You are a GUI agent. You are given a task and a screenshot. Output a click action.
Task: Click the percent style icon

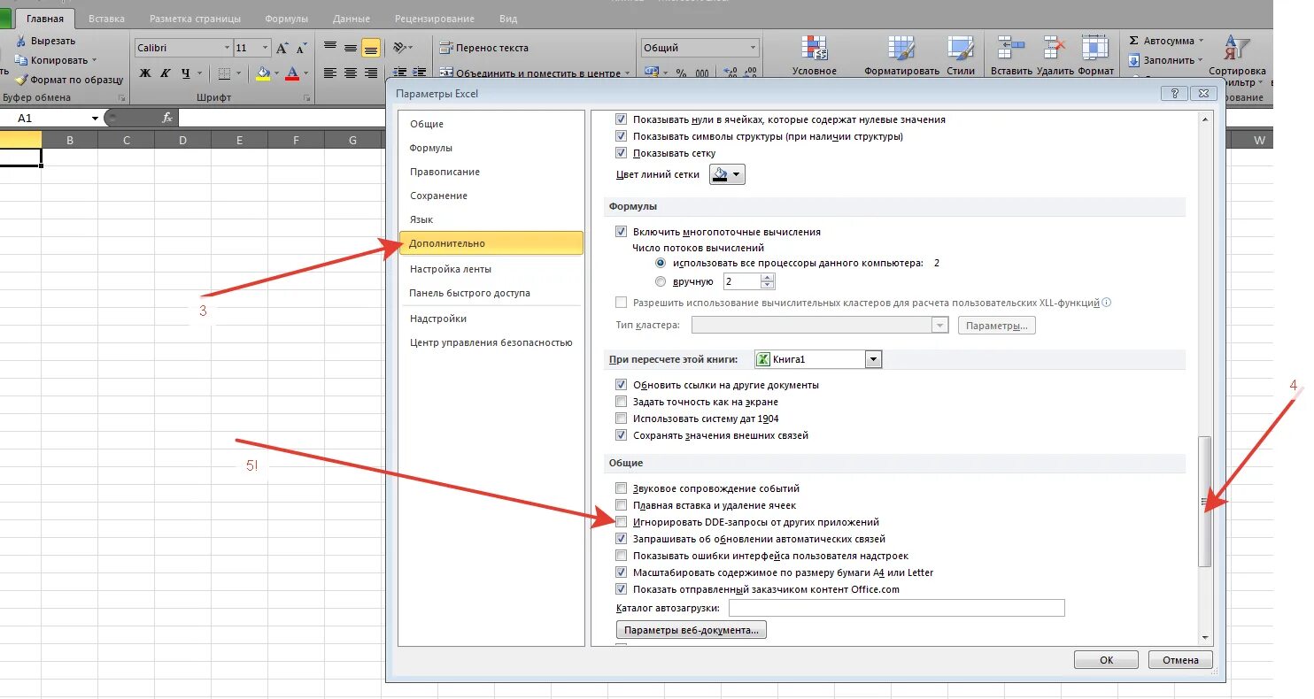pyautogui.click(x=681, y=73)
